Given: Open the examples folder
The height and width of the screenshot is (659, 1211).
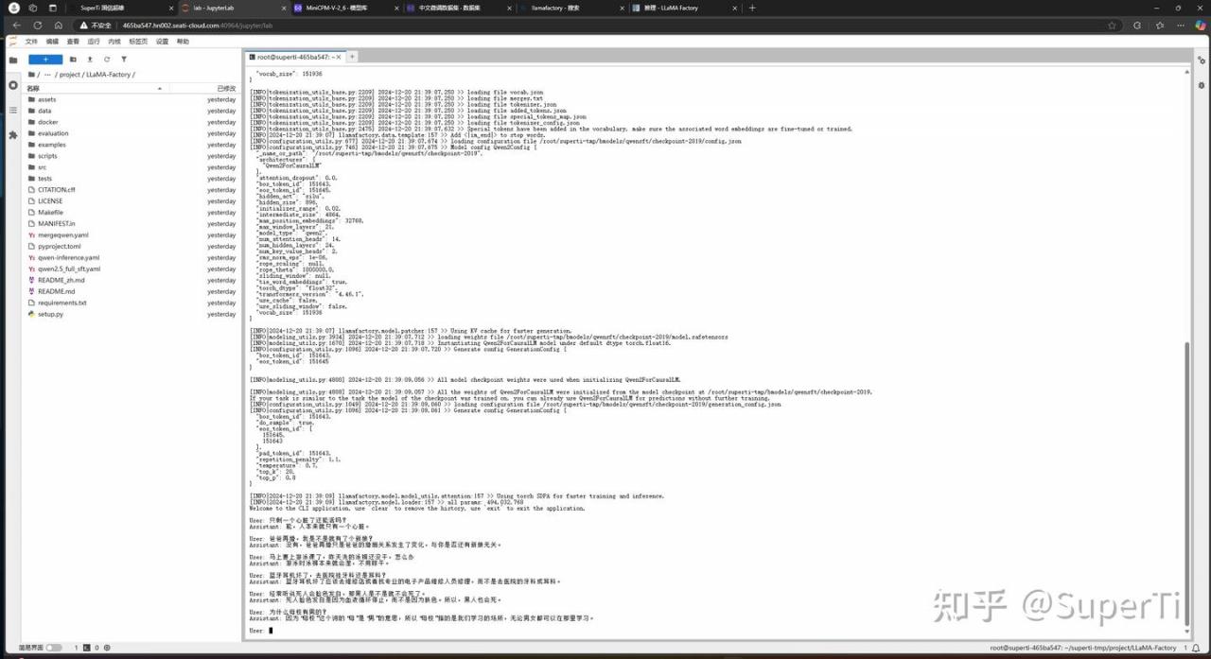Looking at the screenshot, I should (132, 145).
